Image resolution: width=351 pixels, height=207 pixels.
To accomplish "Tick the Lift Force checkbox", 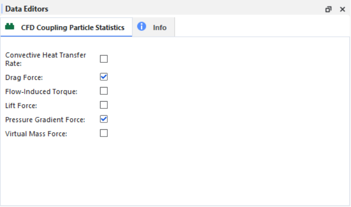I will click(103, 105).
